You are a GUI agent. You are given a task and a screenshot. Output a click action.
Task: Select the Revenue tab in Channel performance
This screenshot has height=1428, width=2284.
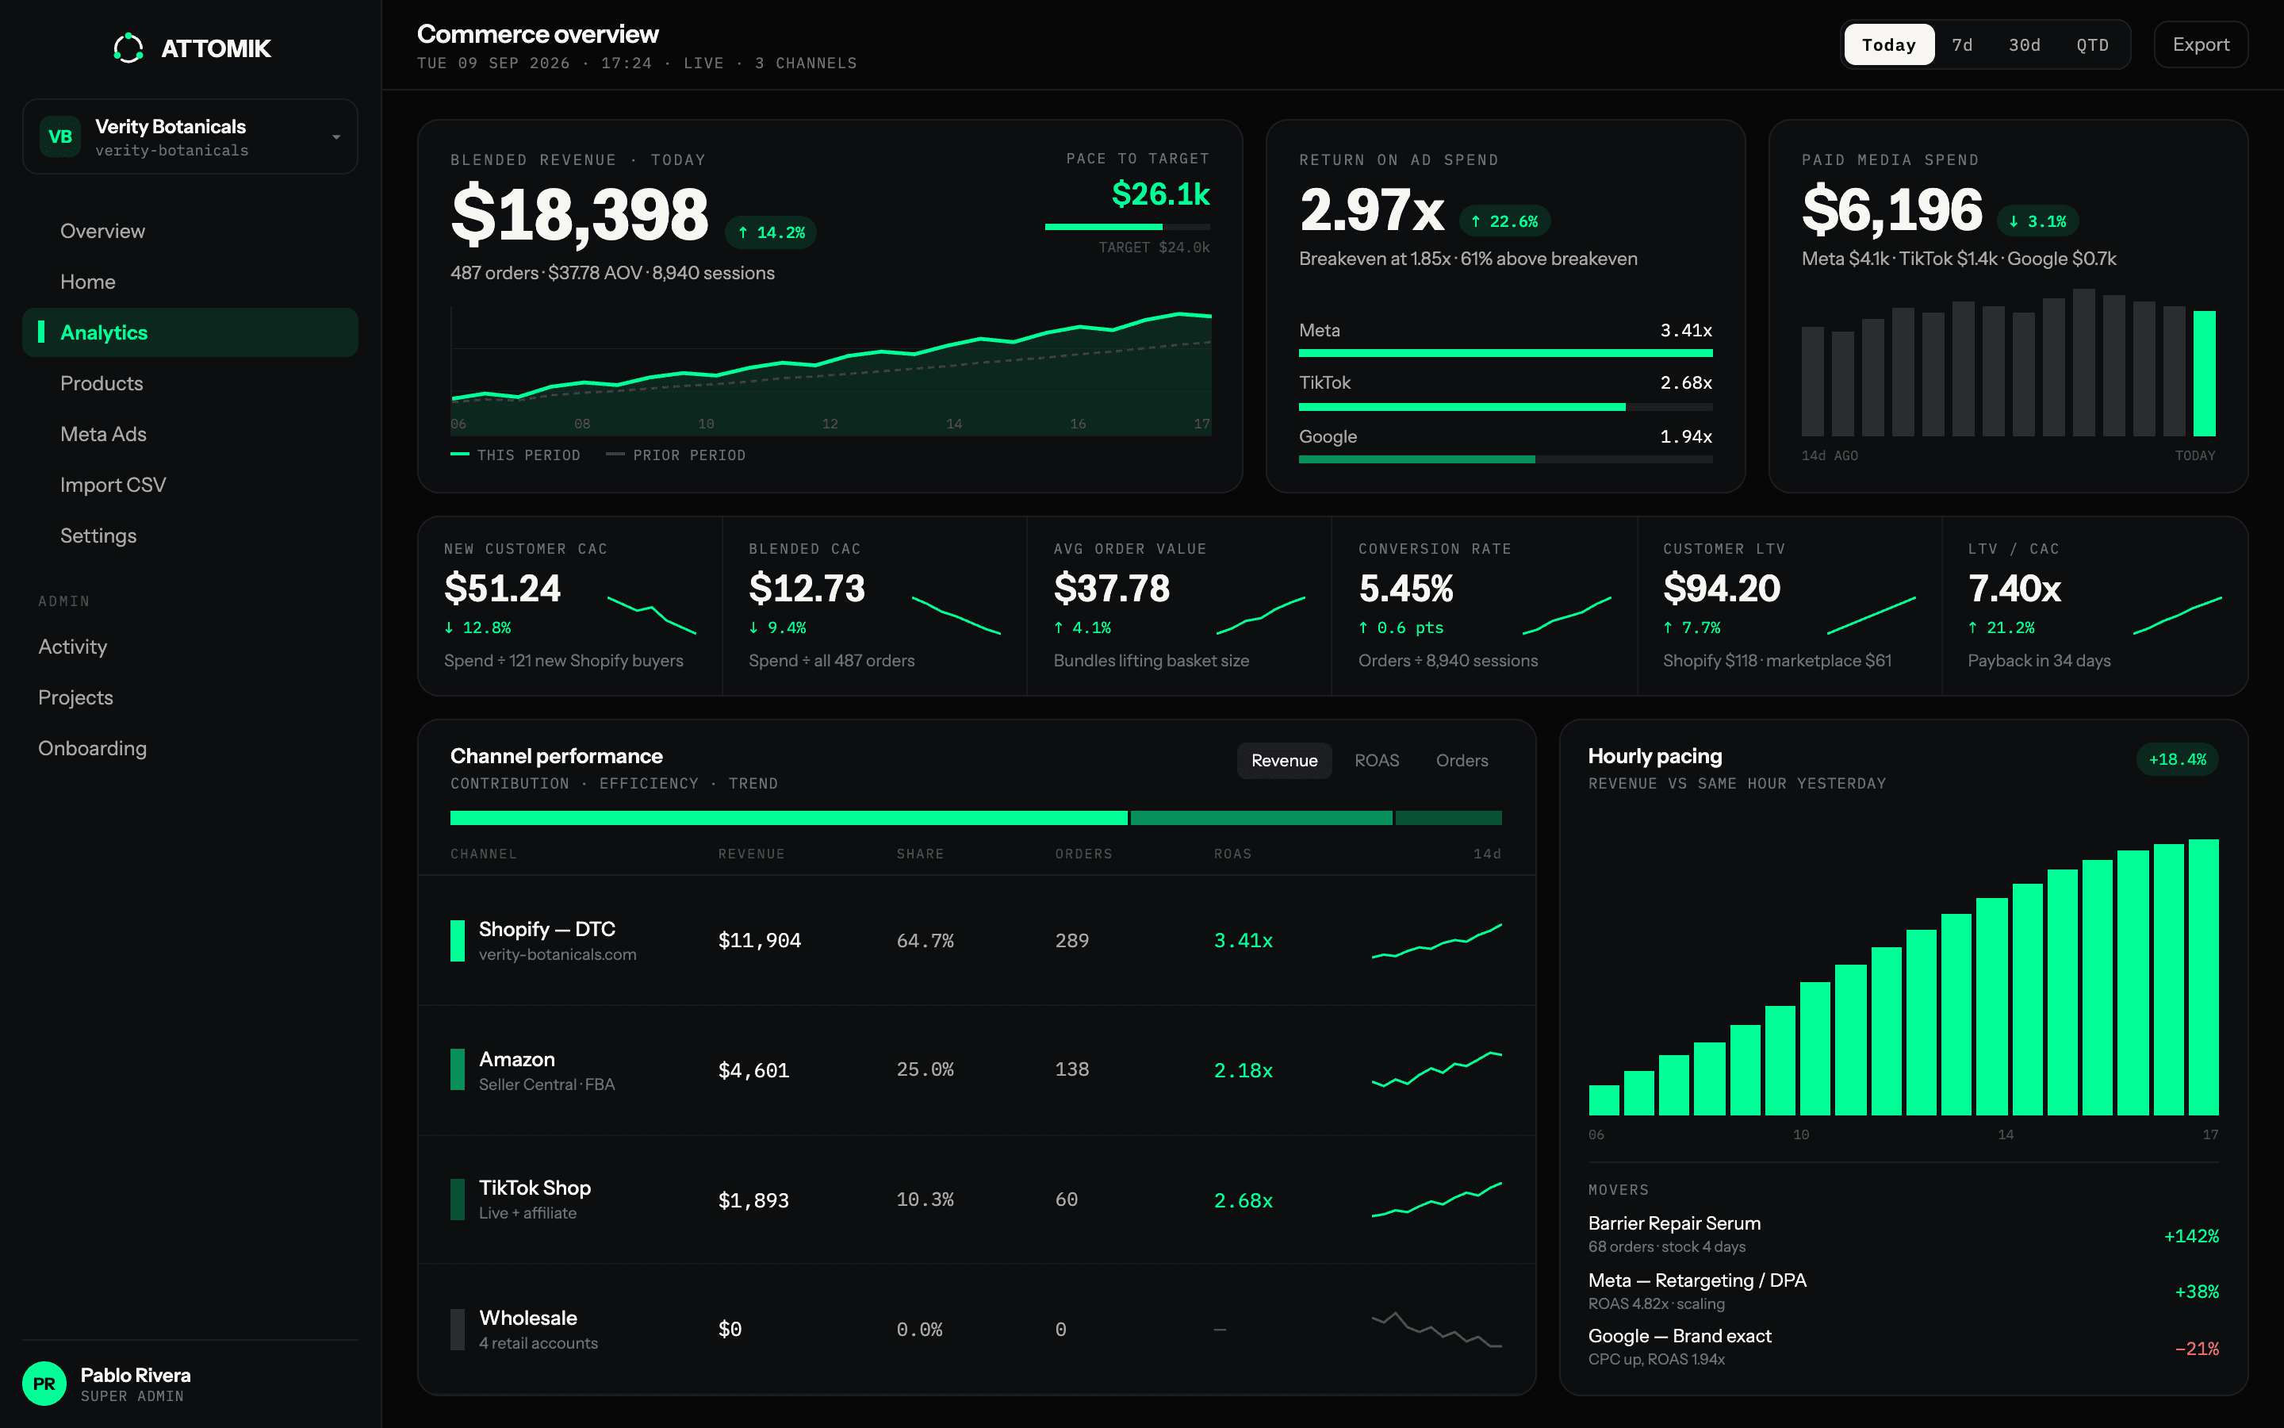click(x=1284, y=760)
